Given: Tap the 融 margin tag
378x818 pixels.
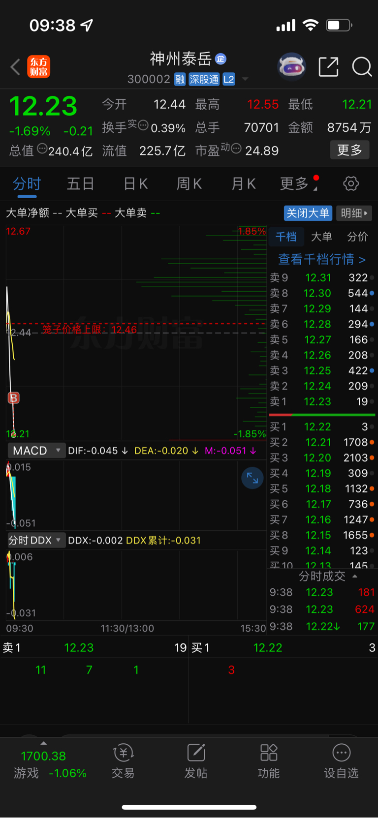Looking at the screenshot, I should [x=180, y=79].
